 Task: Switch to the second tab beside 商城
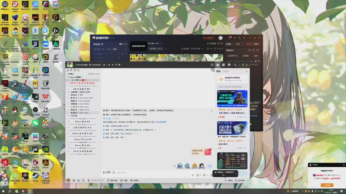click(x=226, y=71)
